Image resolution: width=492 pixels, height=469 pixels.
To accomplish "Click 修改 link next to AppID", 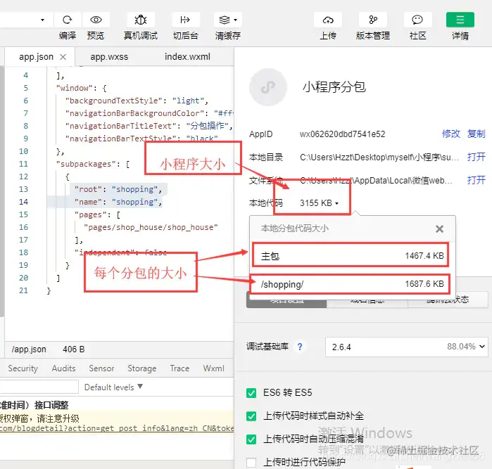I will (451, 134).
